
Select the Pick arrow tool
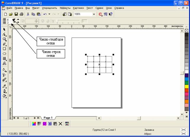coord(4,30)
